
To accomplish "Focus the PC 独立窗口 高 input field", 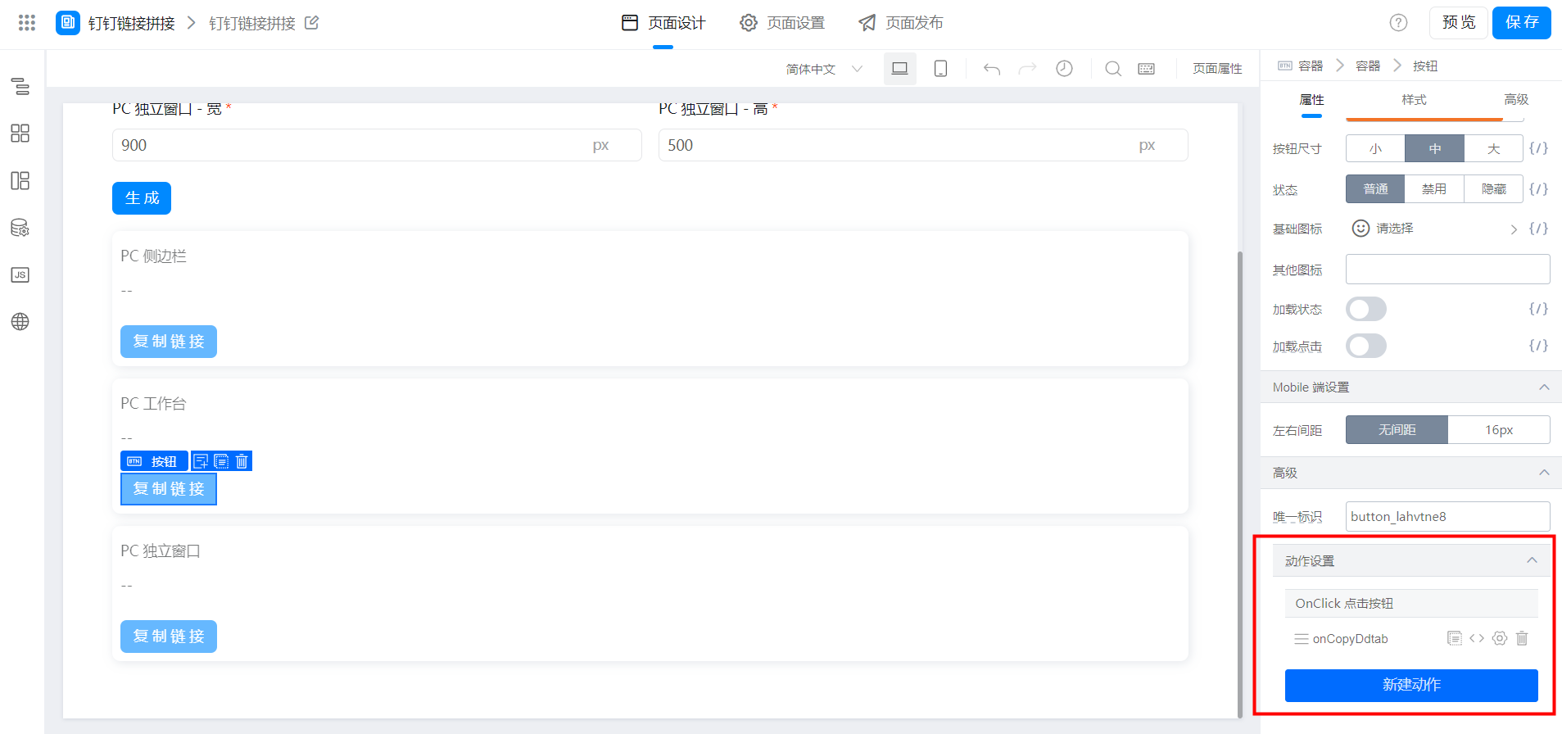I will click(x=923, y=145).
